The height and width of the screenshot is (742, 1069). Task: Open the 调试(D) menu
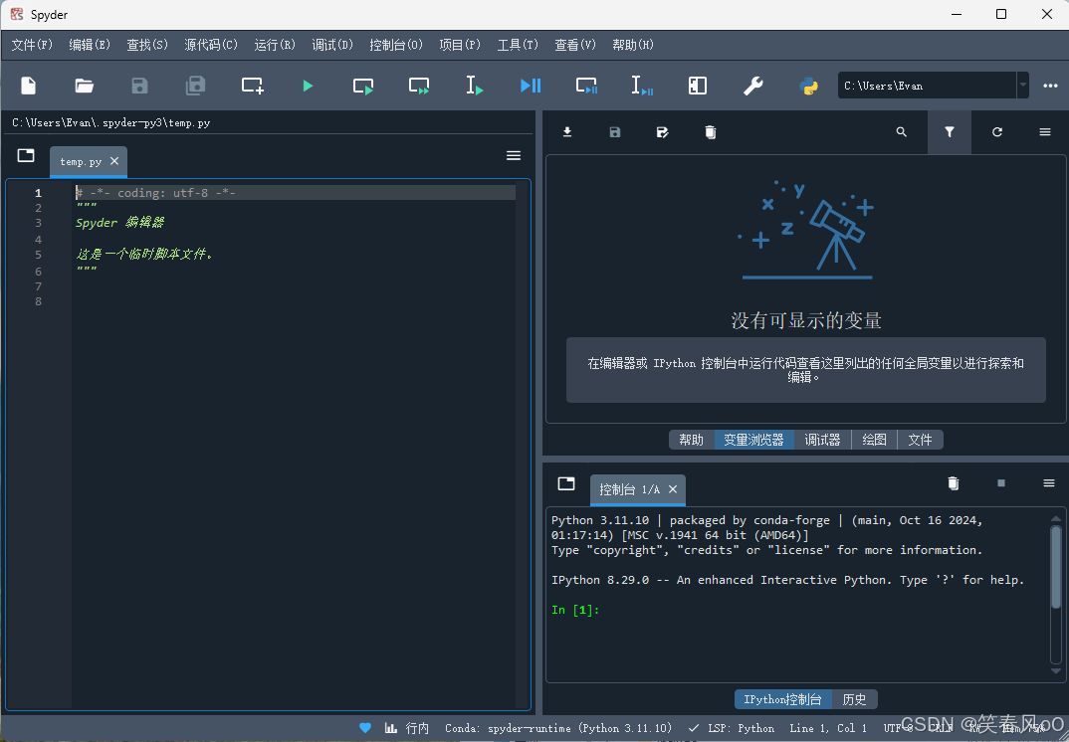pyautogui.click(x=332, y=45)
